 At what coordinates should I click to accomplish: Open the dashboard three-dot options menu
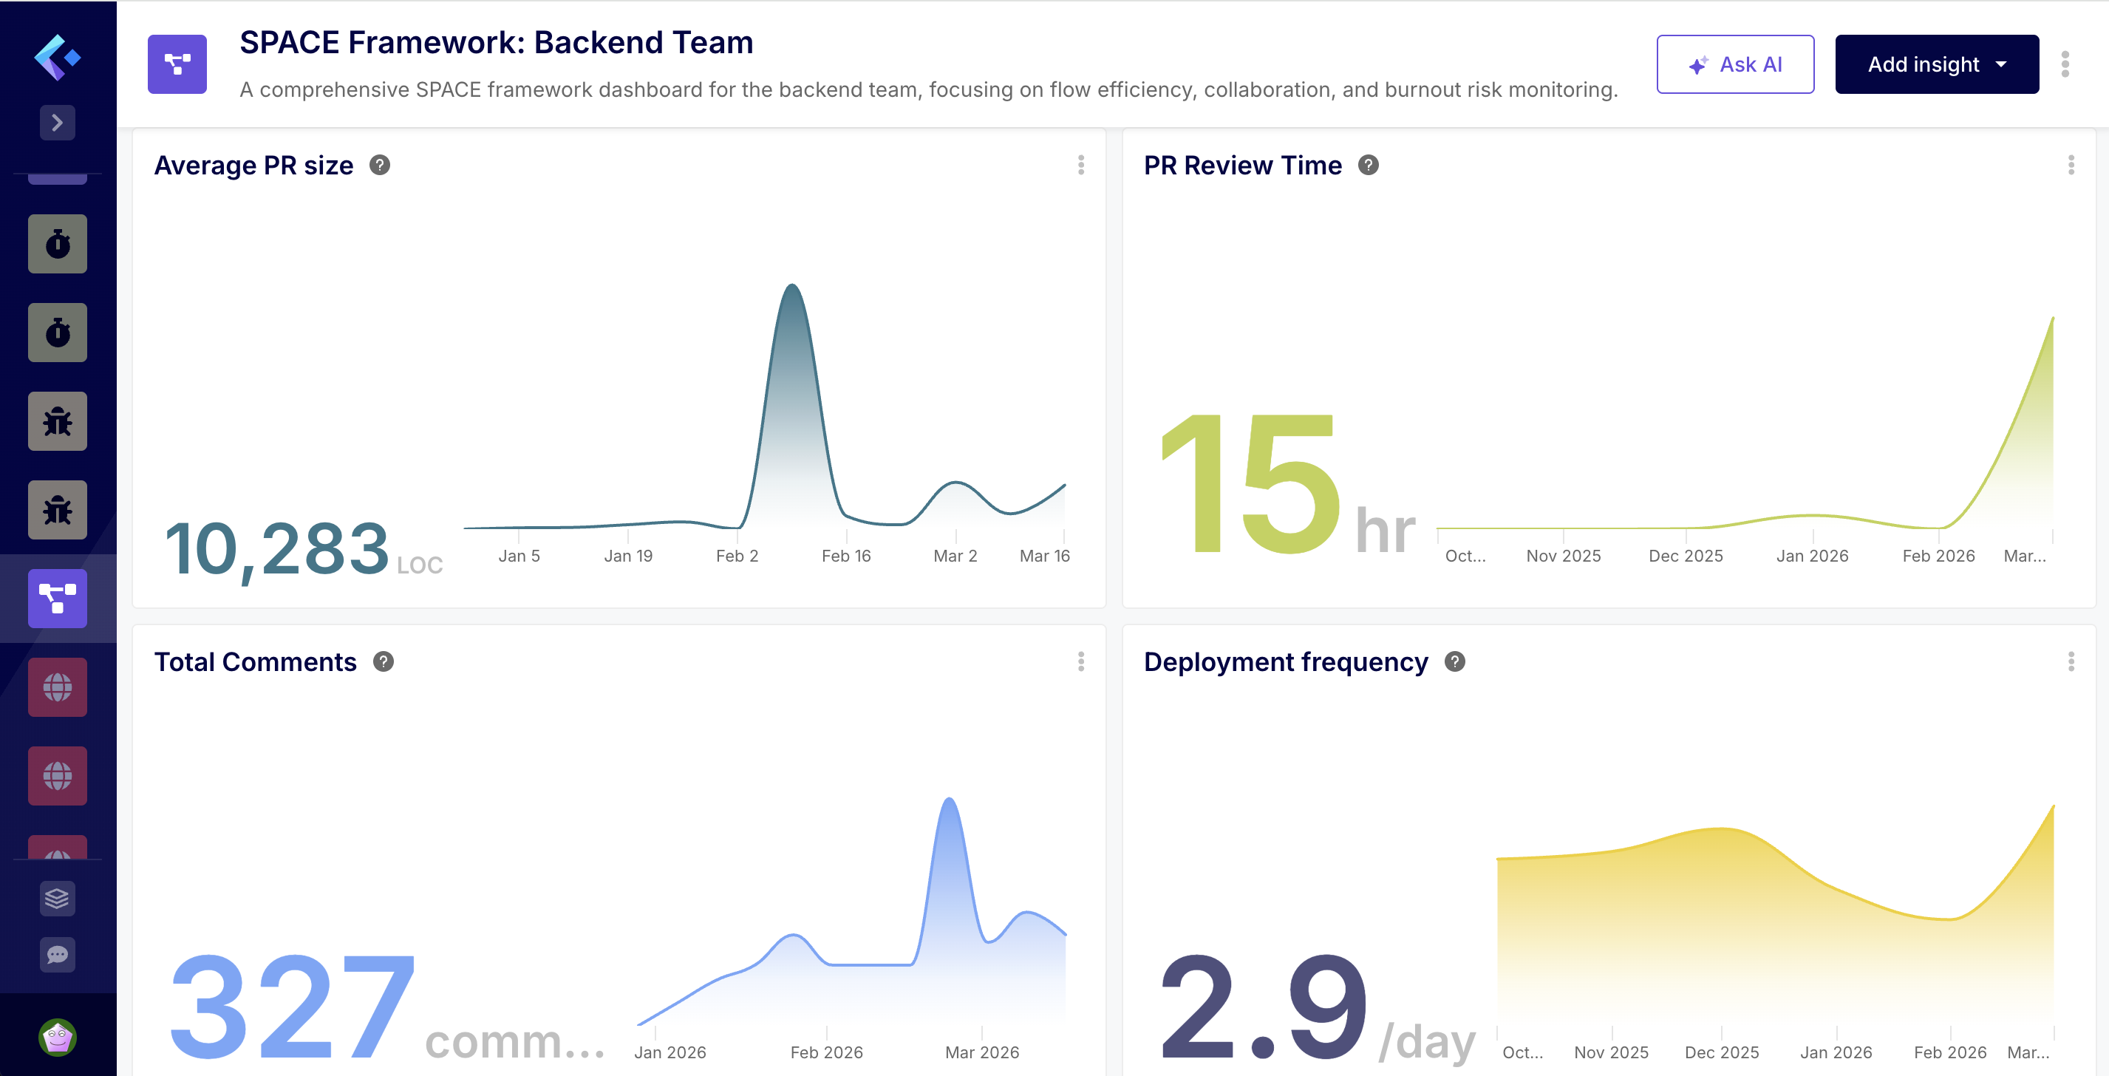coord(2065,64)
